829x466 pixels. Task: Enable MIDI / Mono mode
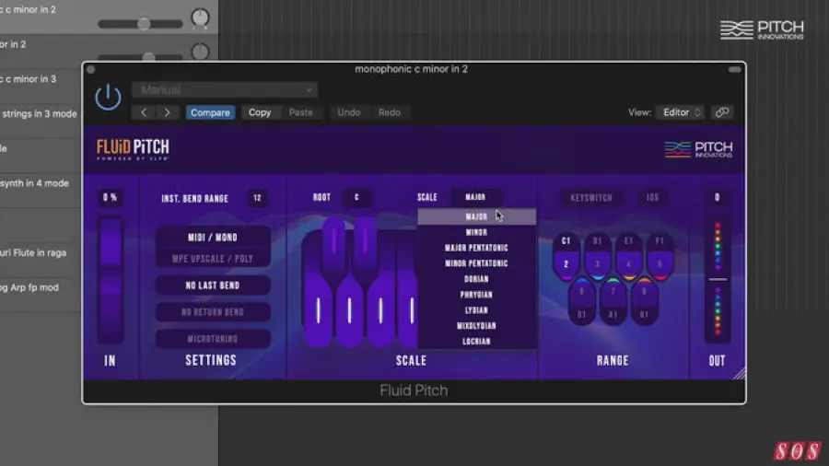point(213,238)
